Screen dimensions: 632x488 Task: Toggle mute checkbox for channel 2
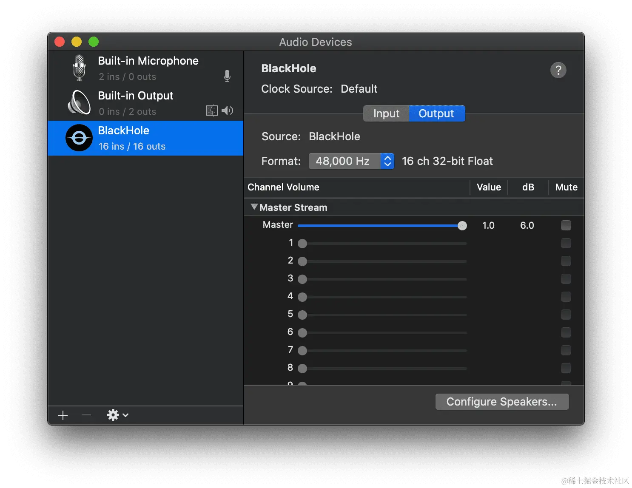tap(566, 261)
